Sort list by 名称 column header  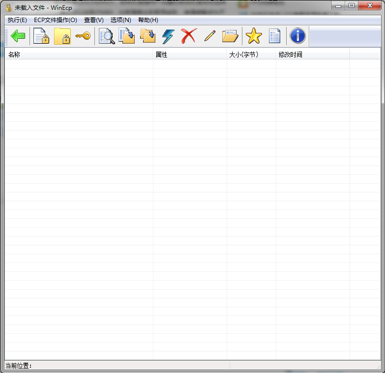[79, 54]
